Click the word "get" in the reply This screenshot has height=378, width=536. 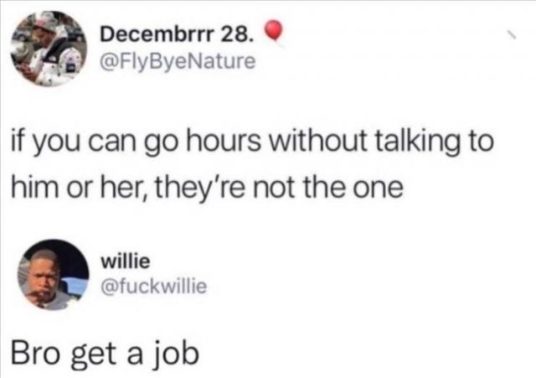click(x=94, y=356)
